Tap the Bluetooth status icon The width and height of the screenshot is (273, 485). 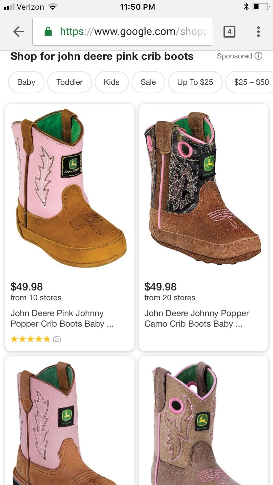click(x=246, y=7)
